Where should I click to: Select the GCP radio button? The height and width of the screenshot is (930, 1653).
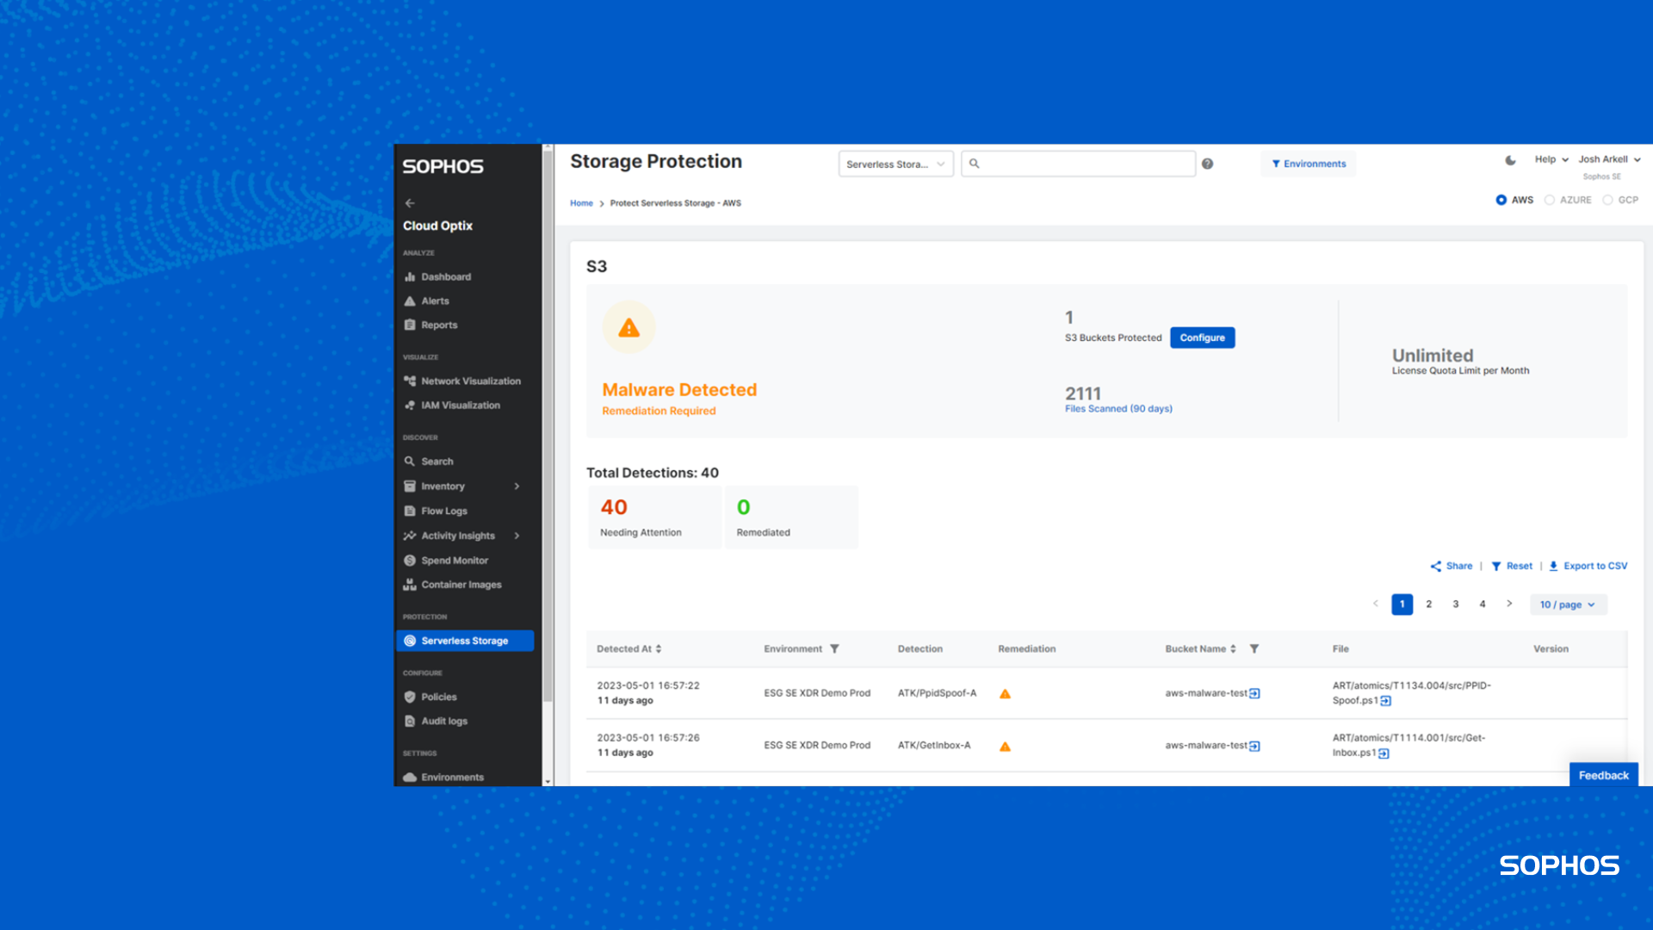(x=1607, y=200)
